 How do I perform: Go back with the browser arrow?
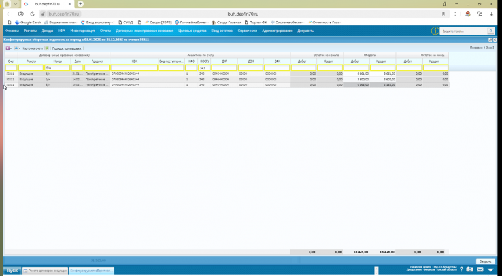[9, 14]
